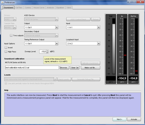Image resolution: width=145 pixels, height=125 pixels.
Task: Increase Sweep Level with up arrow
Action: tap(47, 51)
